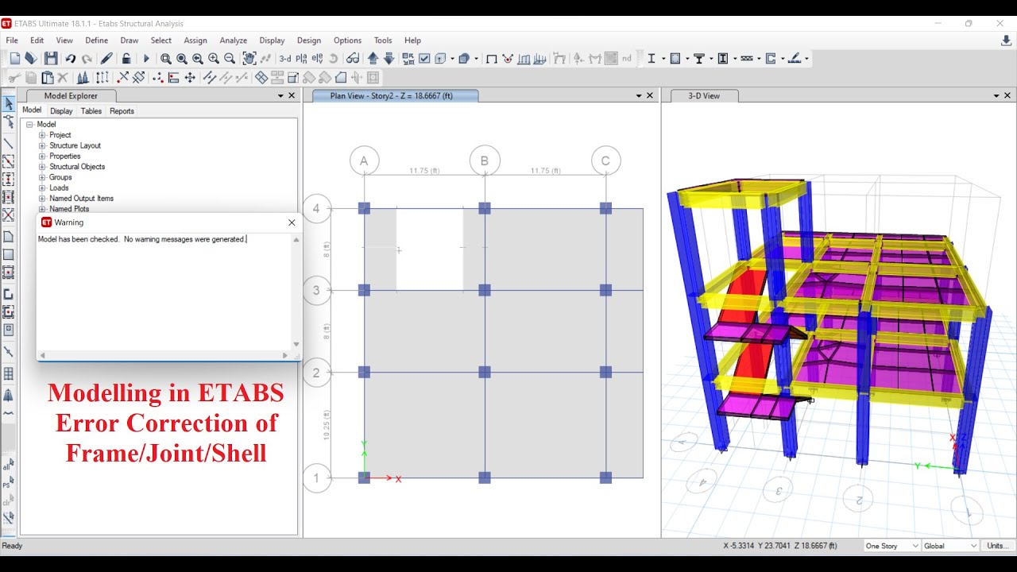Move up in list arrow
Image resolution: width=1017 pixels, height=572 pixels.
[373, 59]
